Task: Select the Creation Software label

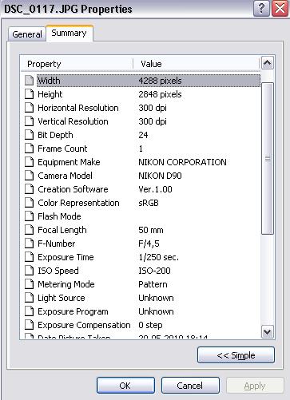Action: click(73, 189)
